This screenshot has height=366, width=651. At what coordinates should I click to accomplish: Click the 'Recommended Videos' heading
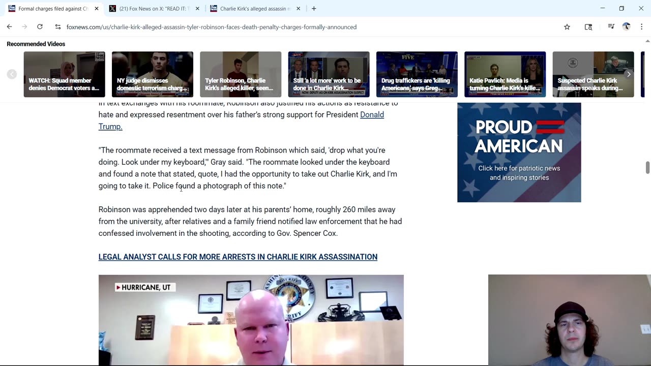pos(36,44)
